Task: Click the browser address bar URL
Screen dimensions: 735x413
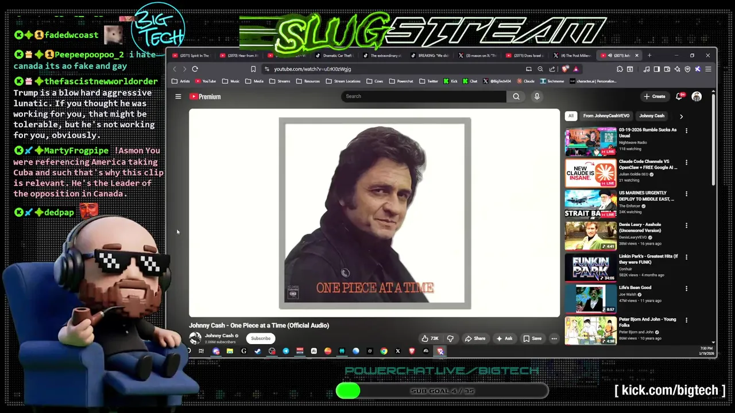Action: [x=312, y=69]
